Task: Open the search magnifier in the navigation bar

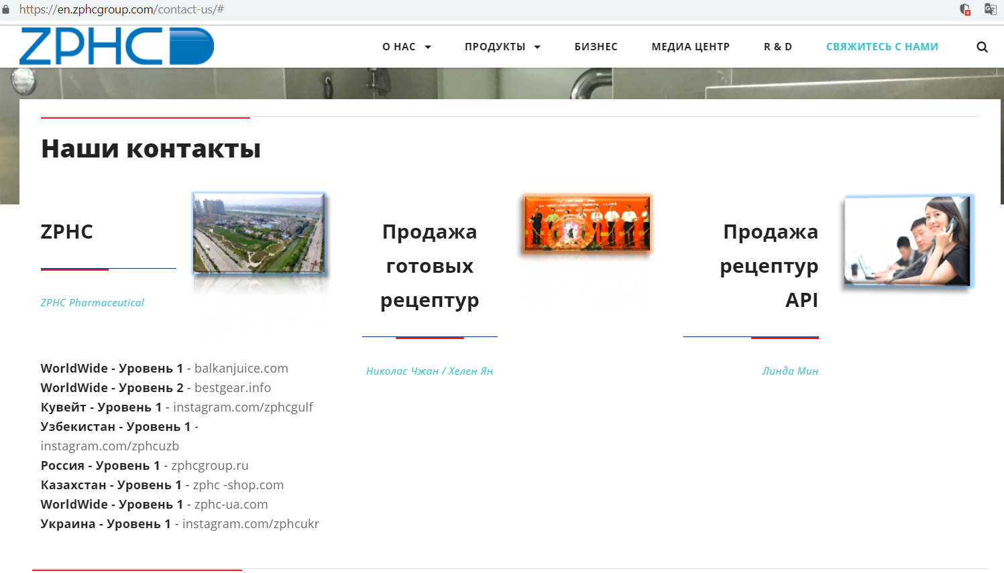Action: click(982, 46)
